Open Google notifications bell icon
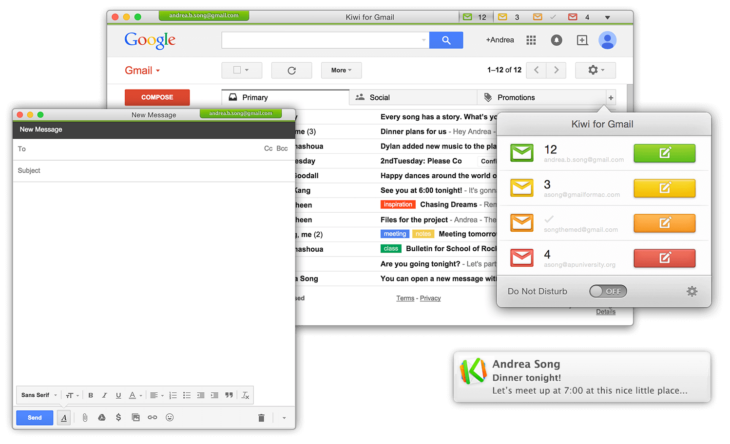730x444 pixels. click(557, 40)
